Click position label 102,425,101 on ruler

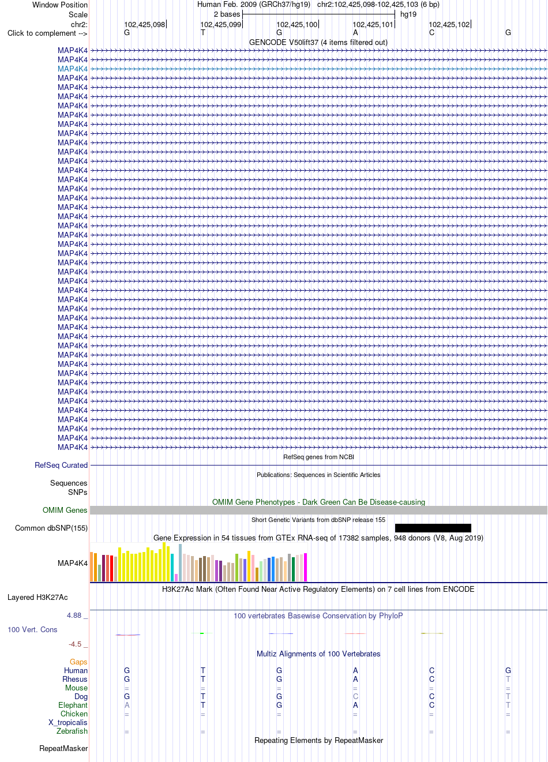tap(373, 24)
